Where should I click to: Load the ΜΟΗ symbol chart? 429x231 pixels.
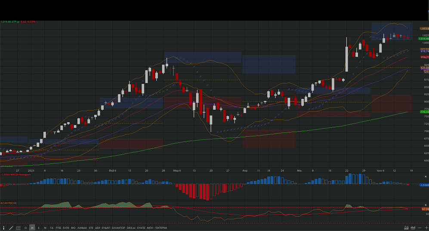[x=150, y=228]
